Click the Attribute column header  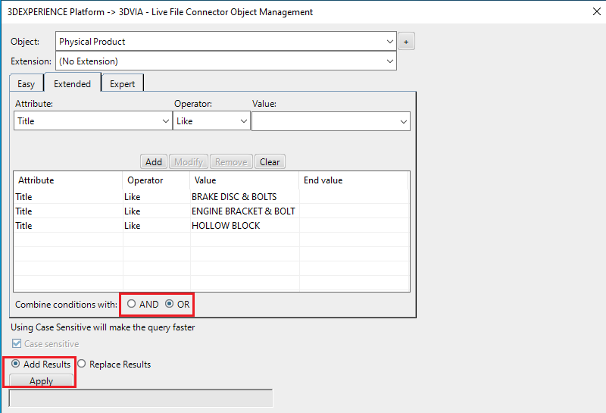[68, 180]
